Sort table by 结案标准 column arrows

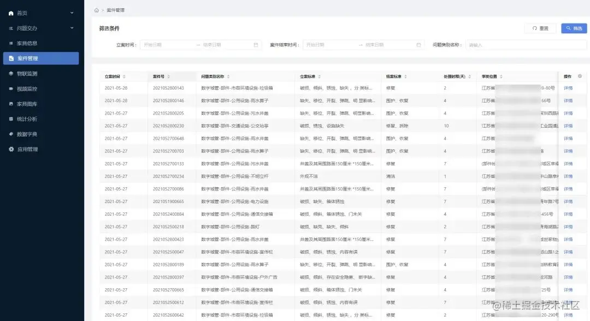405,76
